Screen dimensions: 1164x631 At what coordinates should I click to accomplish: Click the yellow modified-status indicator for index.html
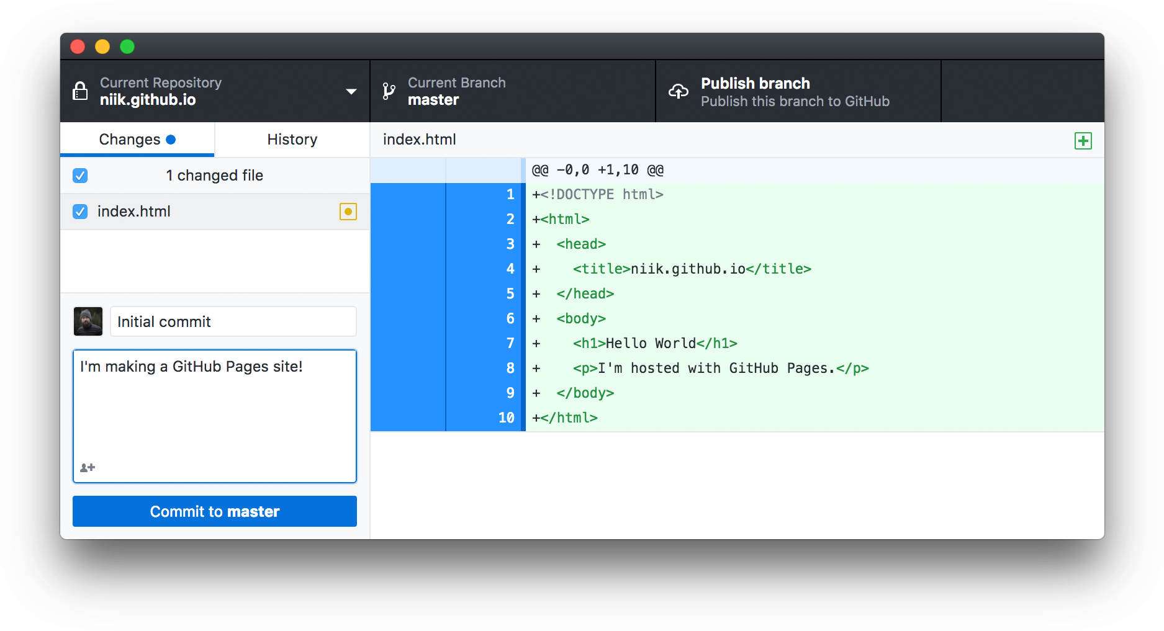(x=348, y=212)
